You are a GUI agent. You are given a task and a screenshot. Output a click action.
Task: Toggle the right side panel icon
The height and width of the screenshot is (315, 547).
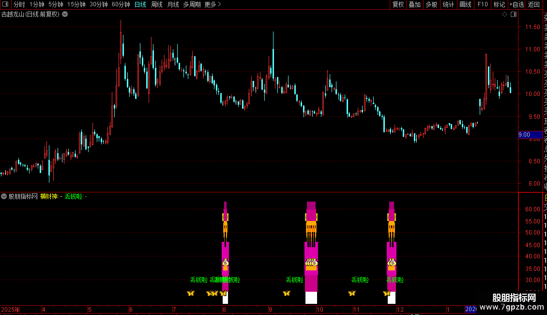pyautogui.click(x=514, y=15)
